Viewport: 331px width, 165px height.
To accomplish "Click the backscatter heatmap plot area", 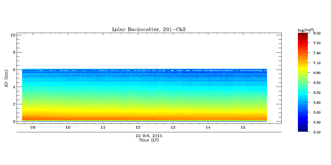I will pyautogui.click(x=145, y=95).
